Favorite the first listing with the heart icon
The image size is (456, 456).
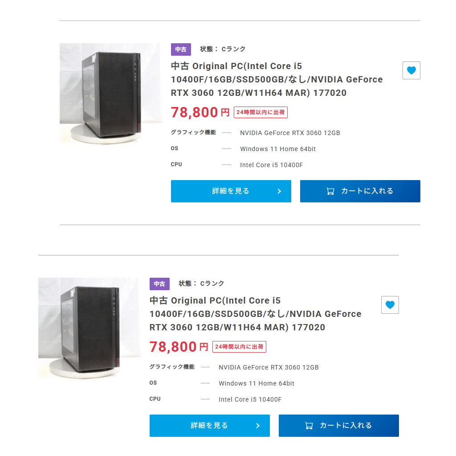click(411, 70)
